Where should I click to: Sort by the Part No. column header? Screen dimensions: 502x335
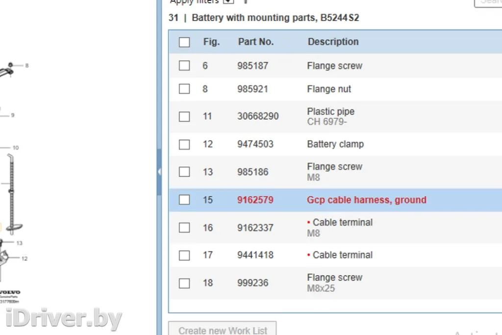pyautogui.click(x=255, y=42)
